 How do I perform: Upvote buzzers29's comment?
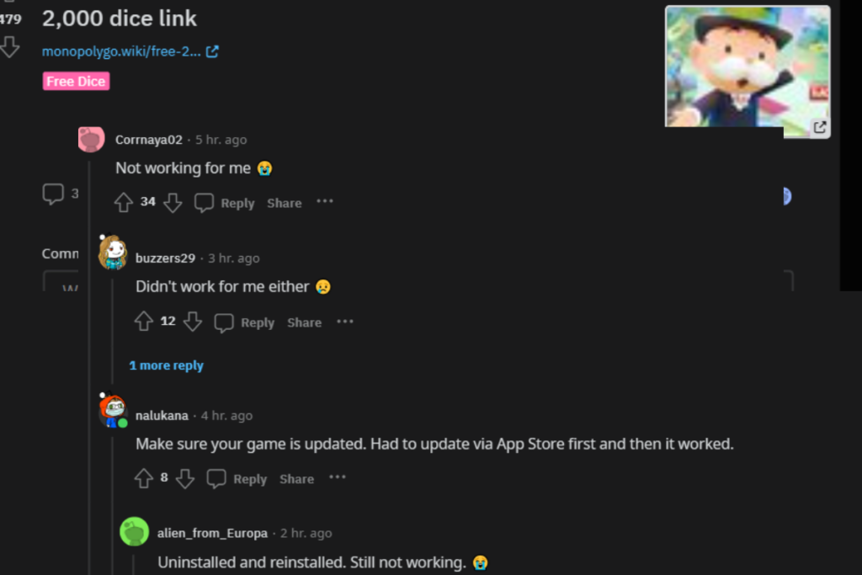144,322
